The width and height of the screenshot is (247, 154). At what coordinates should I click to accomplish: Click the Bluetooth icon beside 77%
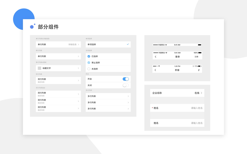193,66
